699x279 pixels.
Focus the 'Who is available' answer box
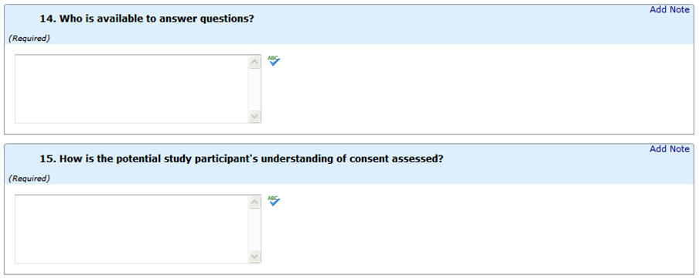(132, 89)
